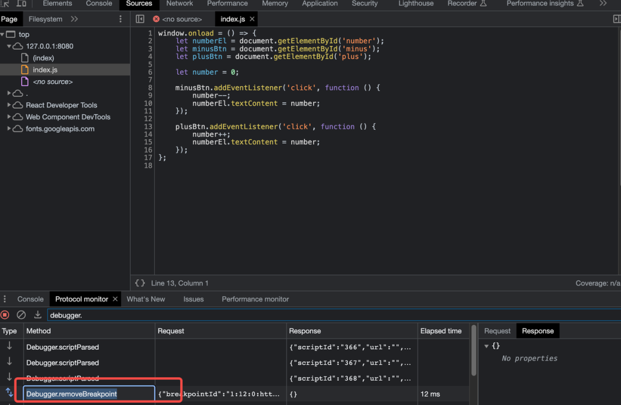Screen dimensions: 621x405
Task: Collapse the response {} object triangle
Action: coord(486,346)
